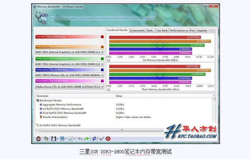Open the line graph icon's dropdown arrow
The width and height of the screenshot is (250, 159).
point(74,139)
